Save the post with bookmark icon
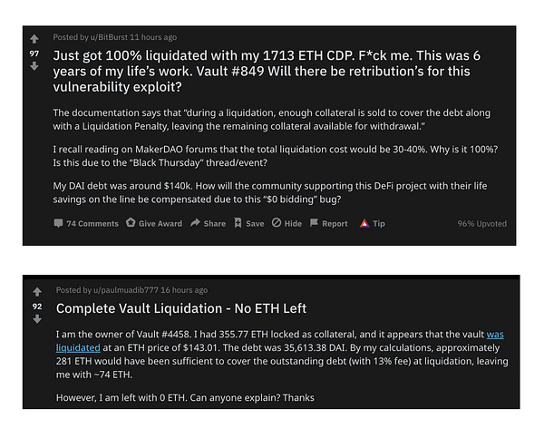 tap(238, 223)
